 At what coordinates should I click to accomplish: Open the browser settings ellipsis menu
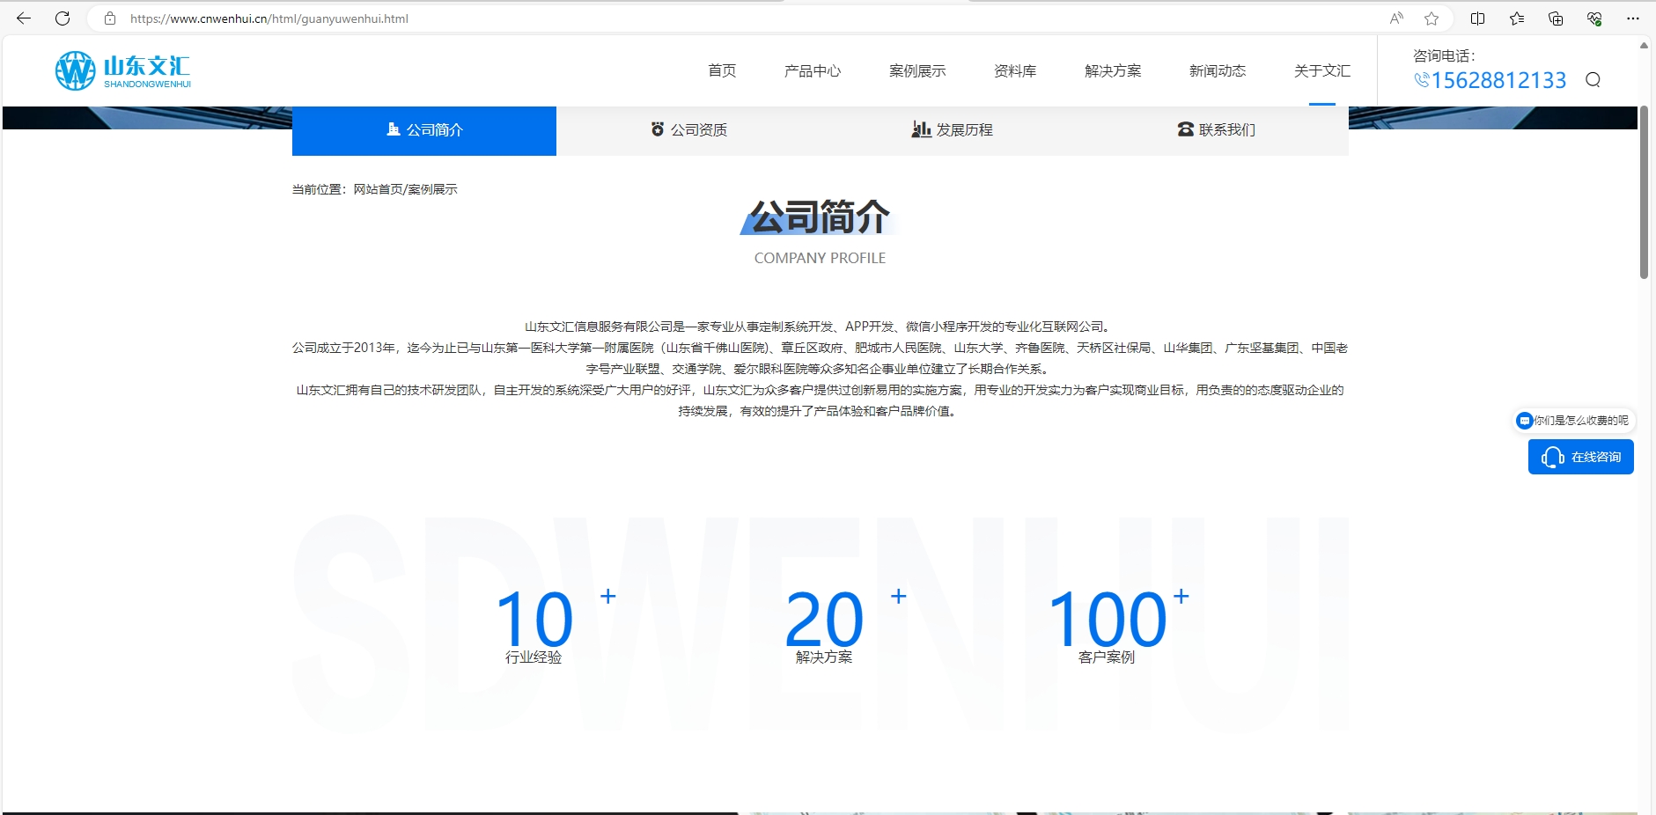tap(1633, 18)
